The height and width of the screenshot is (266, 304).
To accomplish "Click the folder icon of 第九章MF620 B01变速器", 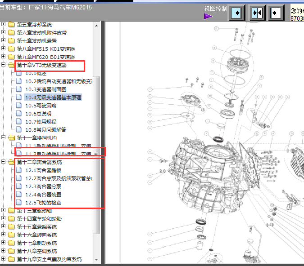I will [x=11, y=57].
